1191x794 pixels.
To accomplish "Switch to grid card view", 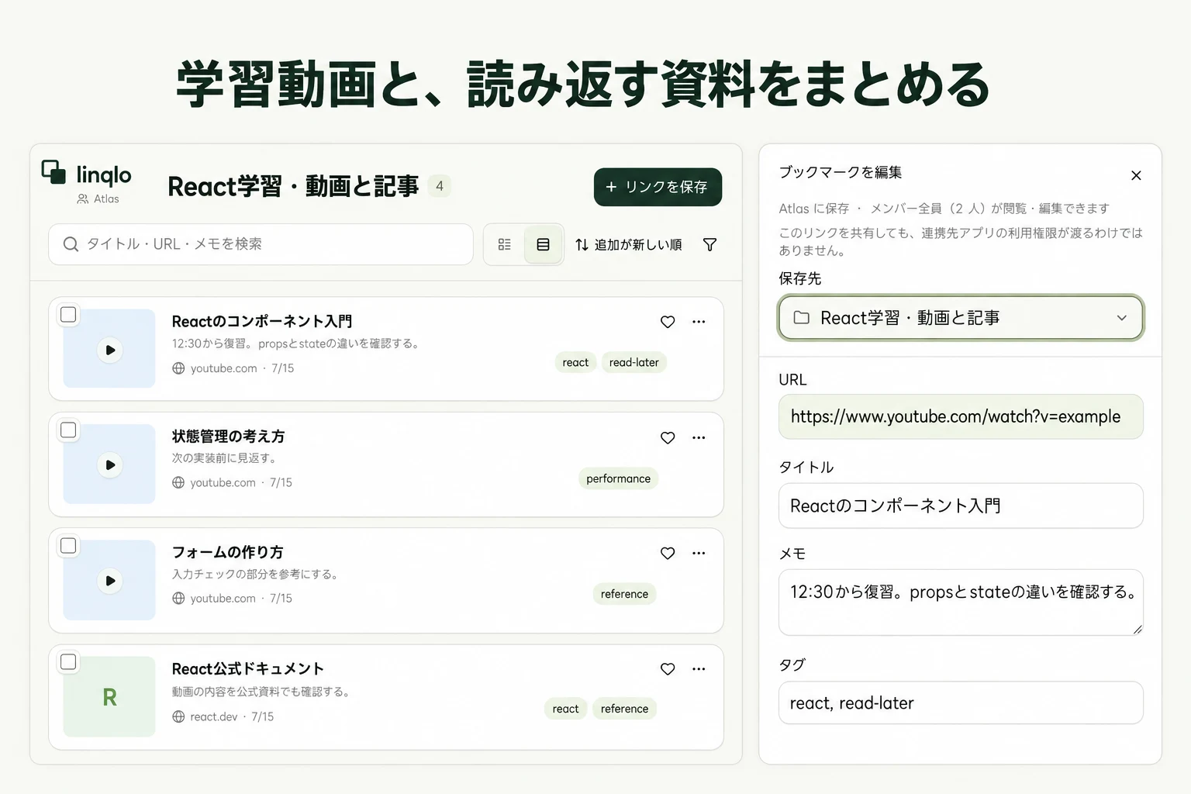I will point(505,245).
